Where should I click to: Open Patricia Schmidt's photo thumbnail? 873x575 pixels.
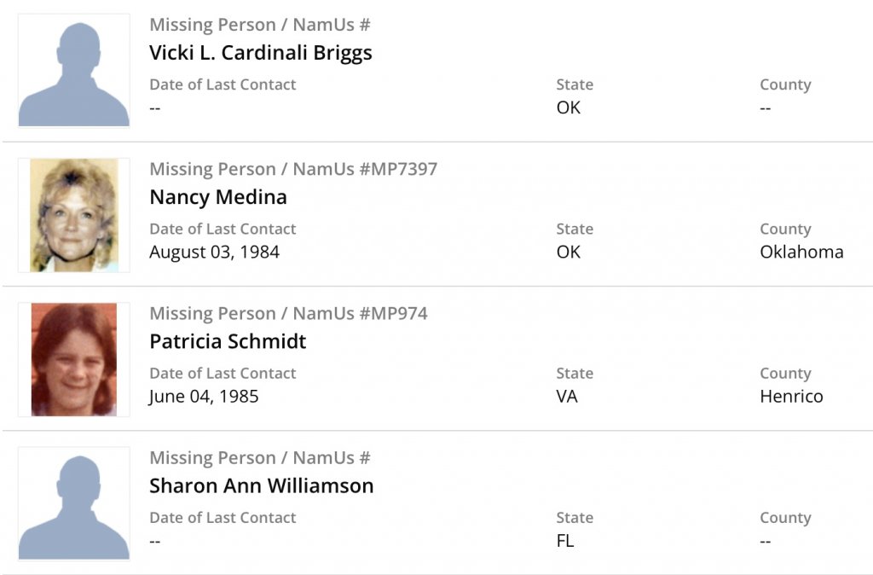(74, 359)
